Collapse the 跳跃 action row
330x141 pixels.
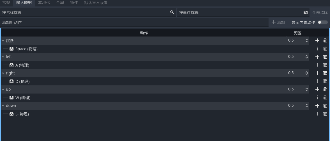tap(3, 40)
